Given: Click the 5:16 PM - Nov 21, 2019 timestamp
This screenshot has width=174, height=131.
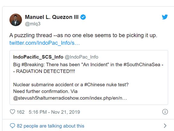Looking at the screenshot, I should pos(54,112).
